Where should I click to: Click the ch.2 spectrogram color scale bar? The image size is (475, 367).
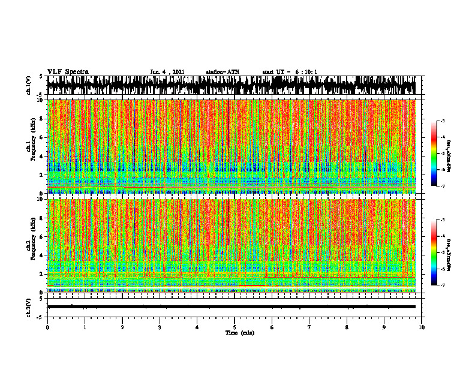pyautogui.click(x=434, y=252)
